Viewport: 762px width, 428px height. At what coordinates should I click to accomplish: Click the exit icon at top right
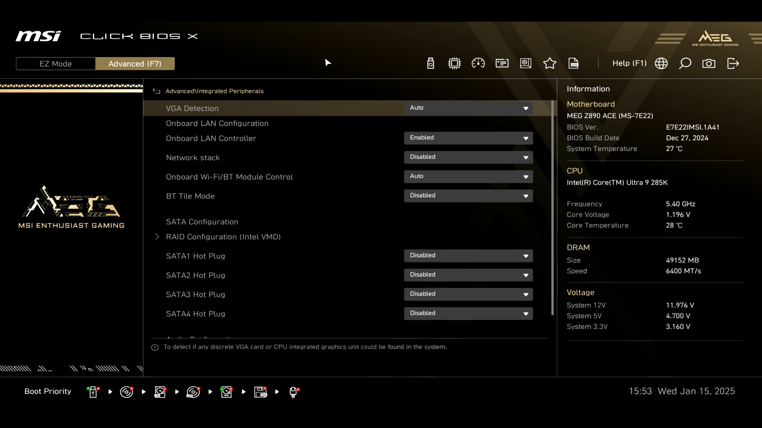pyautogui.click(x=733, y=63)
